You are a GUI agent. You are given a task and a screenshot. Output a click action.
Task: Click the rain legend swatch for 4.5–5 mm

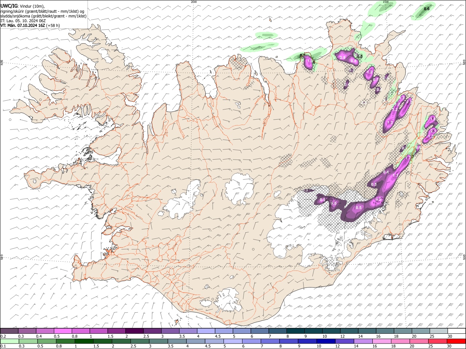(x=214, y=341)
